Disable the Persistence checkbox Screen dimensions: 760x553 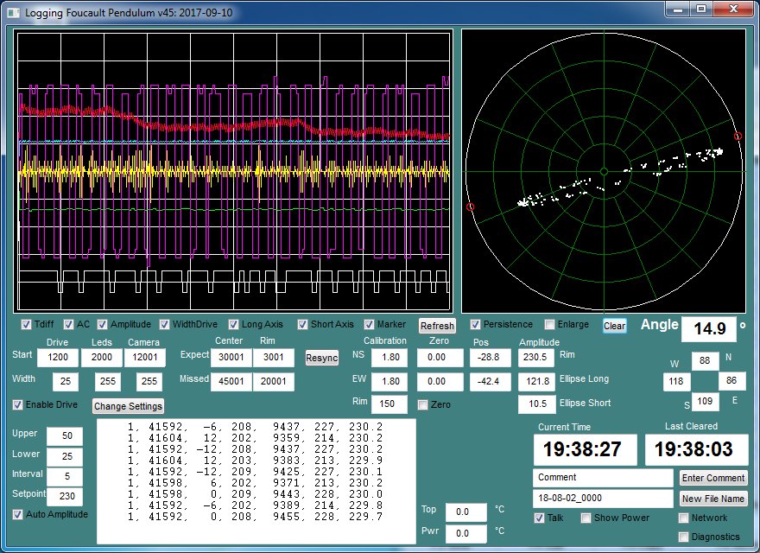[476, 325]
